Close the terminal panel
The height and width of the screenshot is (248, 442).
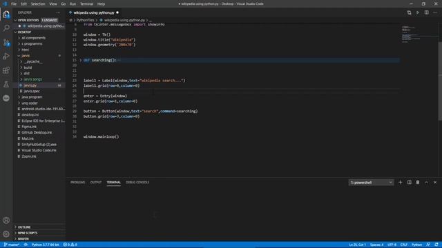(435, 182)
